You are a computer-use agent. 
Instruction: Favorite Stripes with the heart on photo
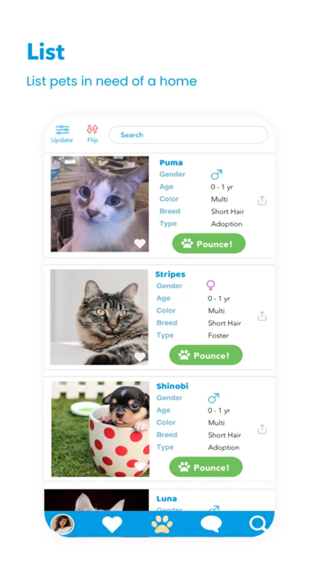click(140, 357)
